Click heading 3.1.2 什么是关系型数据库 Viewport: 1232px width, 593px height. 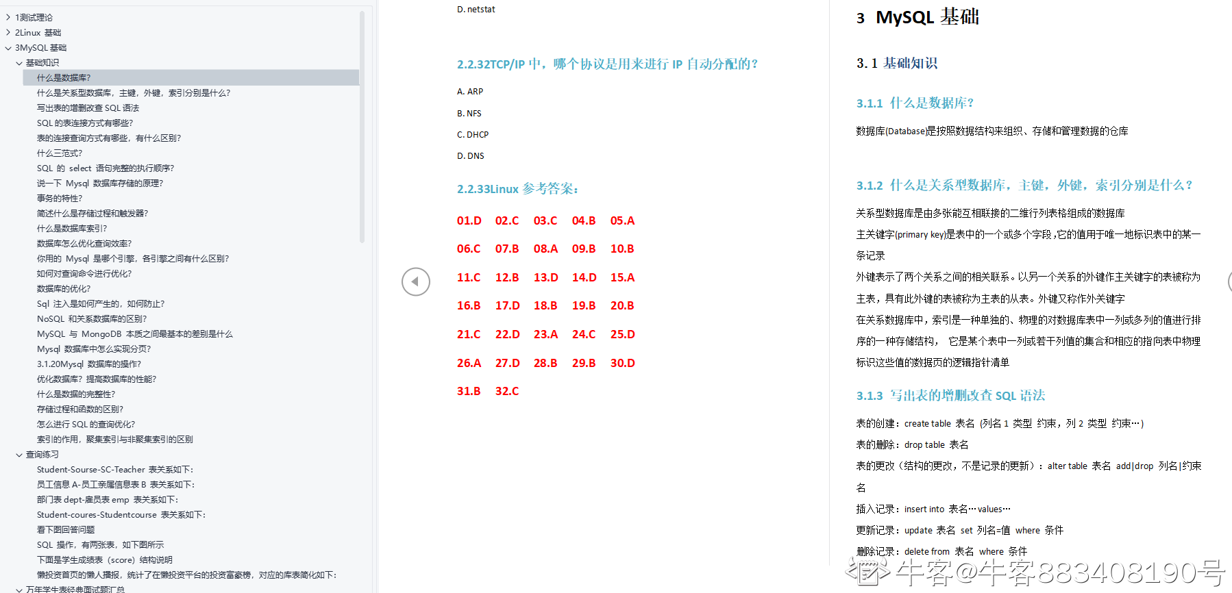pos(1025,186)
